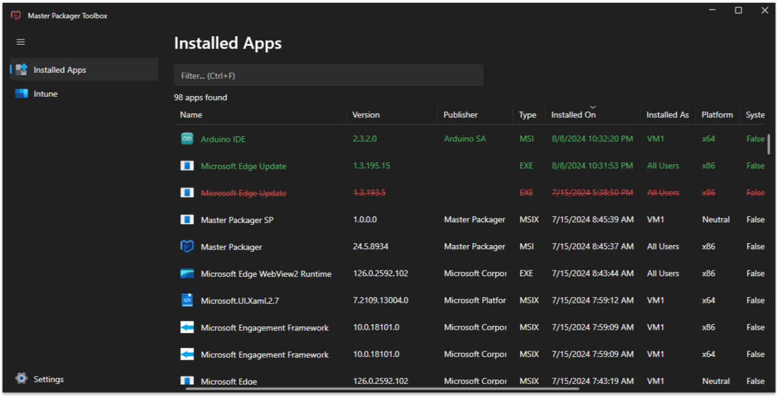
Task: Select Microsoft Edge WebView2 Runtime name
Action: [x=266, y=274]
